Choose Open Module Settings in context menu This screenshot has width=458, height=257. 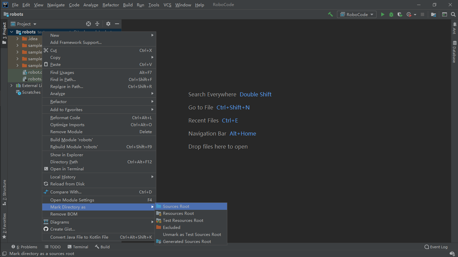tap(99, 200)
